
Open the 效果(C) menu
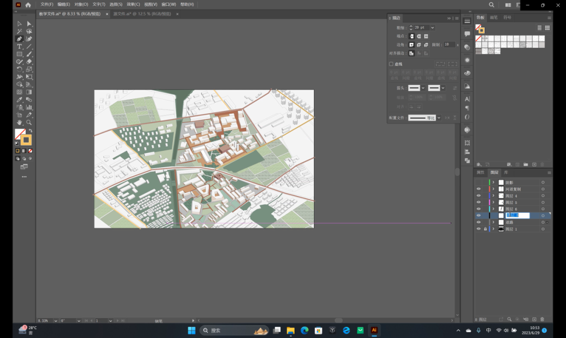[133, 4]
